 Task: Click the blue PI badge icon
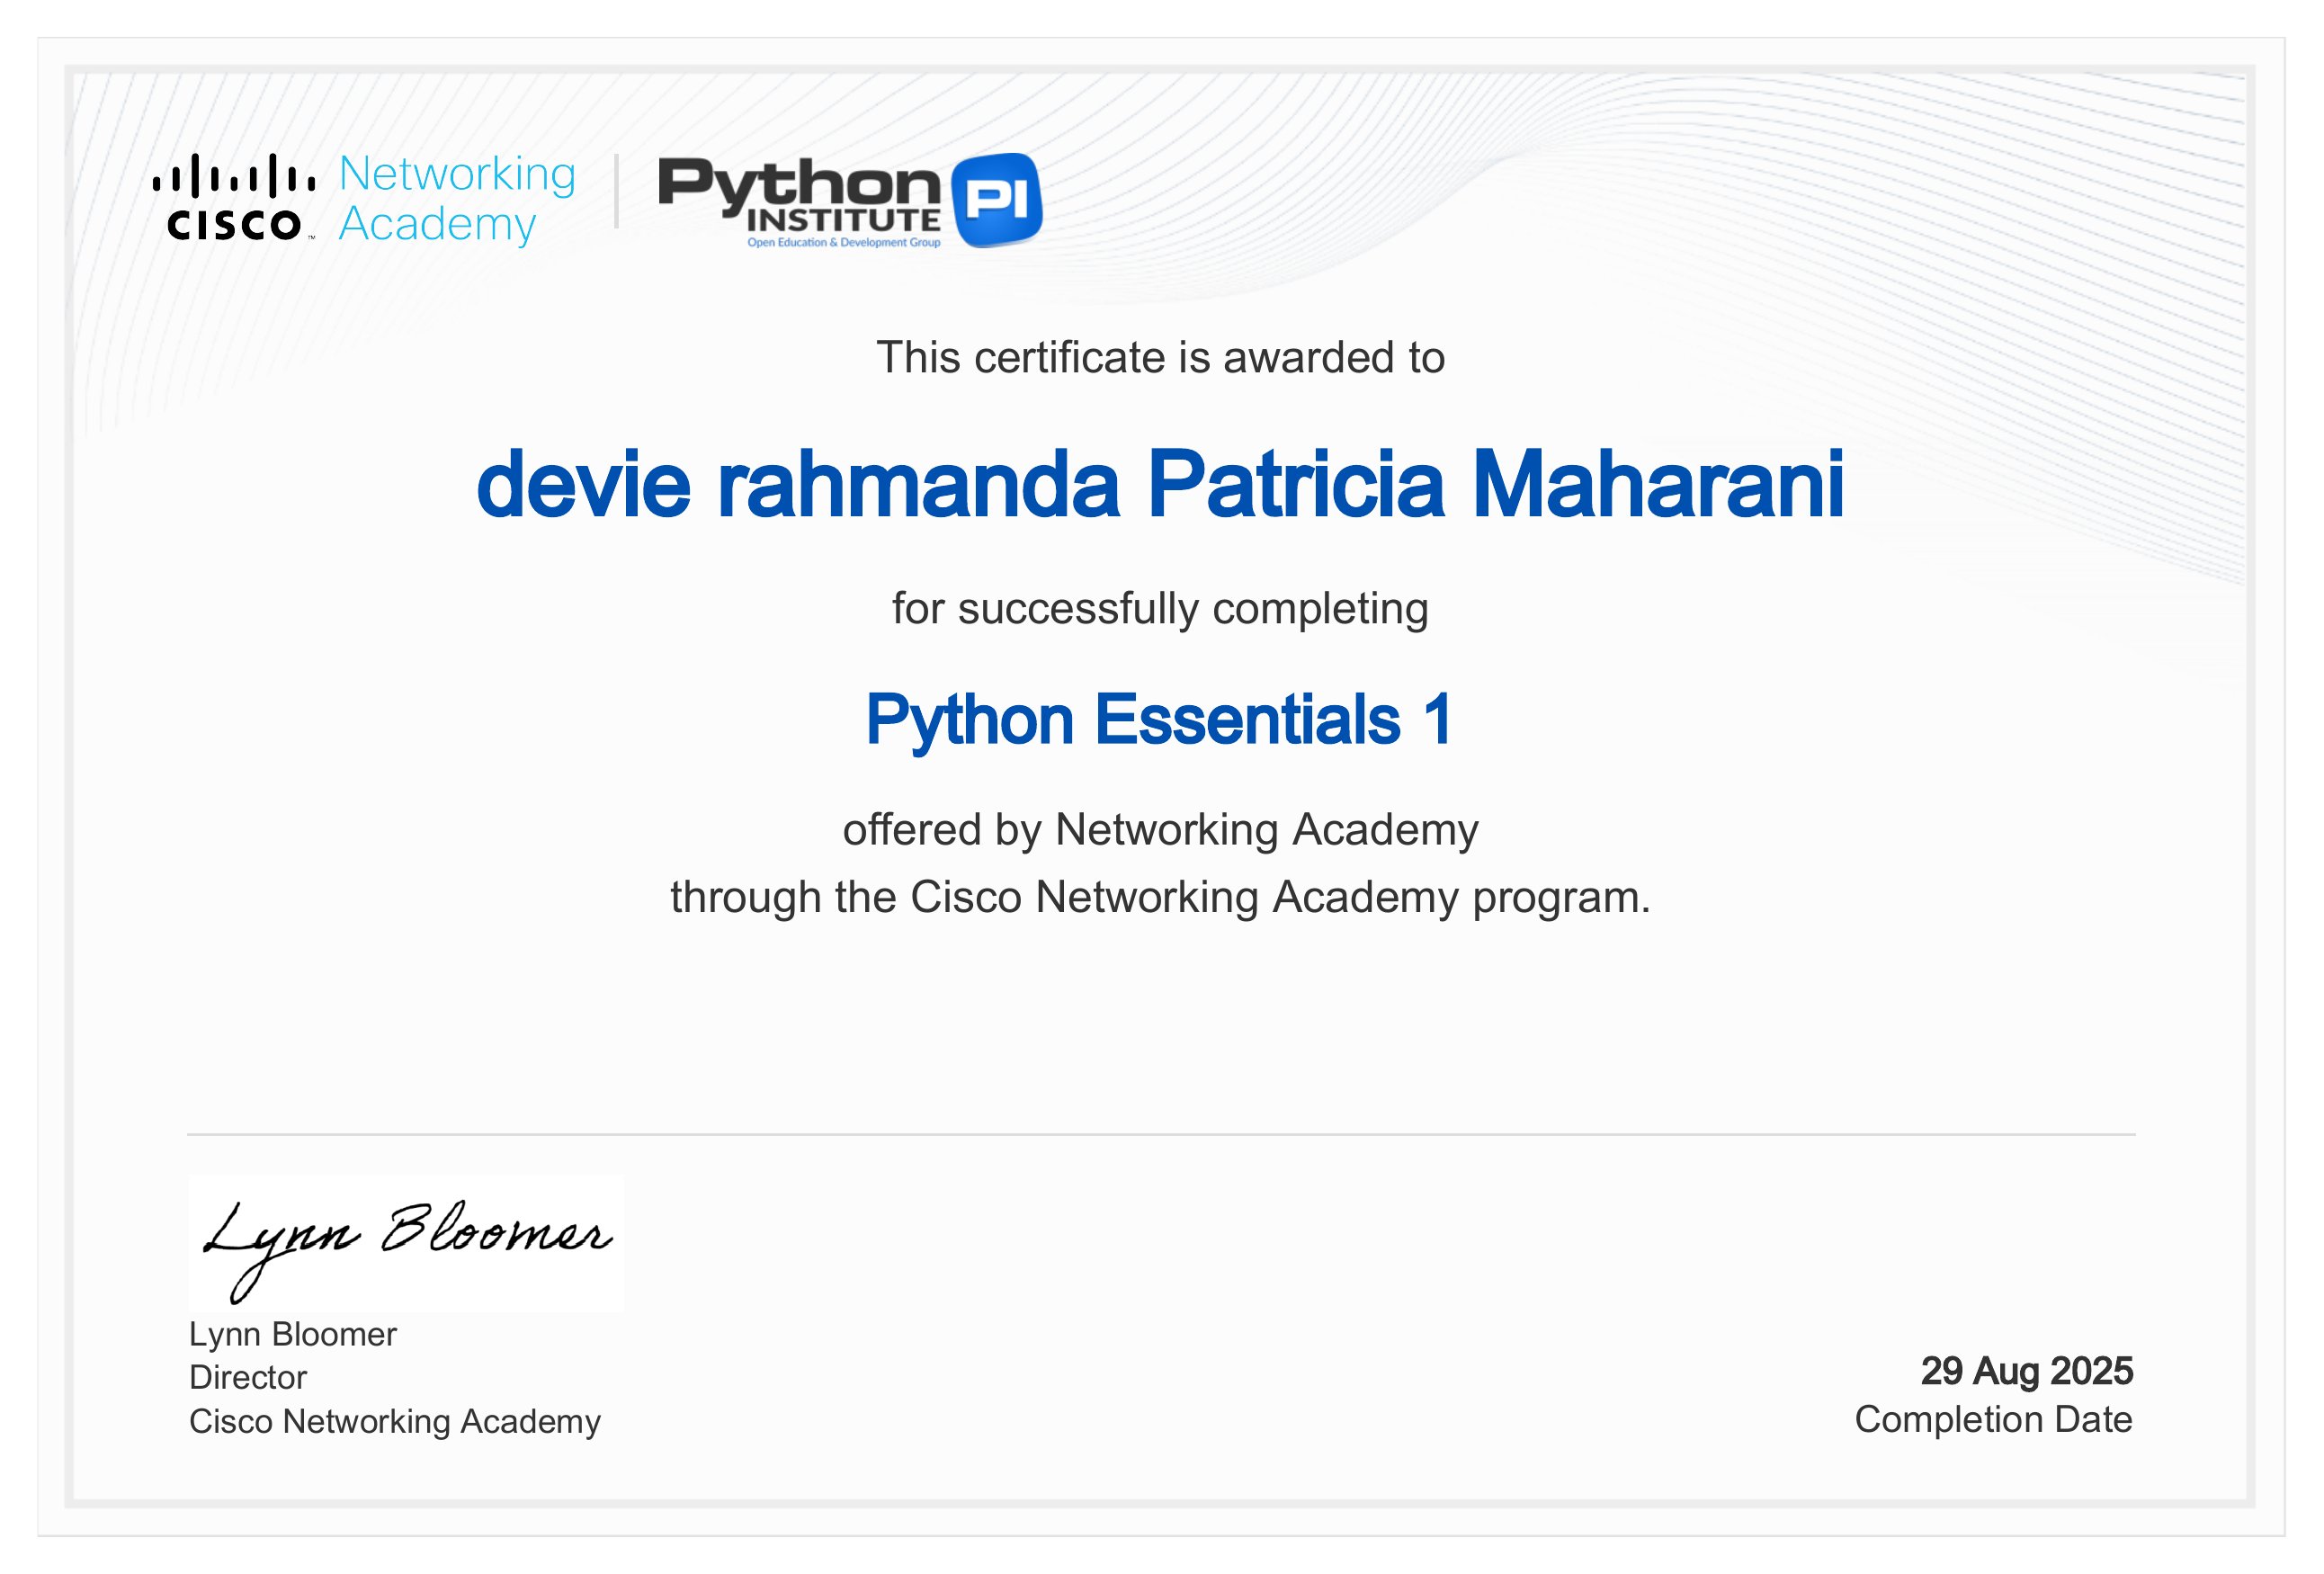tap(996, 200)
